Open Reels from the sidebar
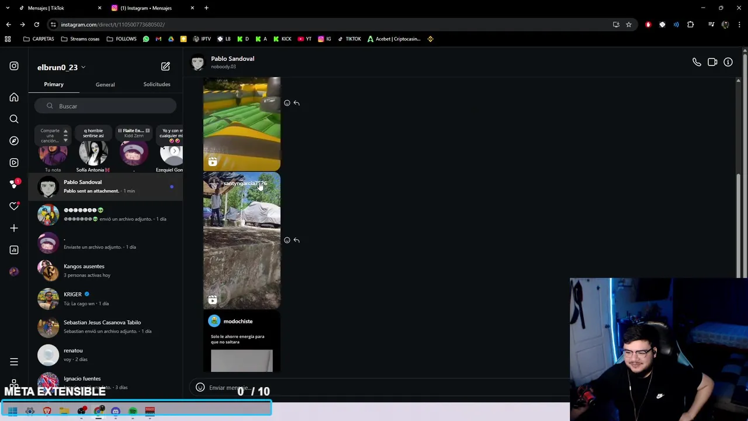Viewport: 748px width, 421px height. tap(14, 163)
